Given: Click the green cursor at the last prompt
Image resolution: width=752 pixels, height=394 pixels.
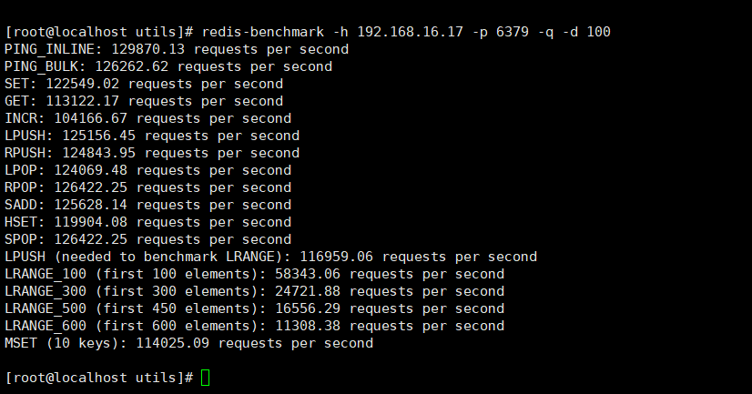Looking at the screenshot, I should click(205, 378).
